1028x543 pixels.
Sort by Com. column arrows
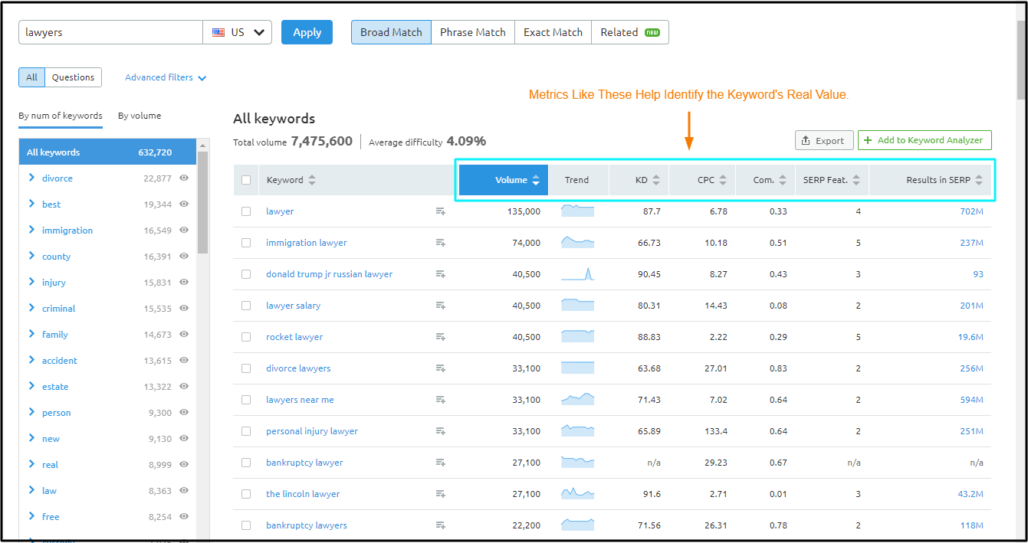point(782,181)
